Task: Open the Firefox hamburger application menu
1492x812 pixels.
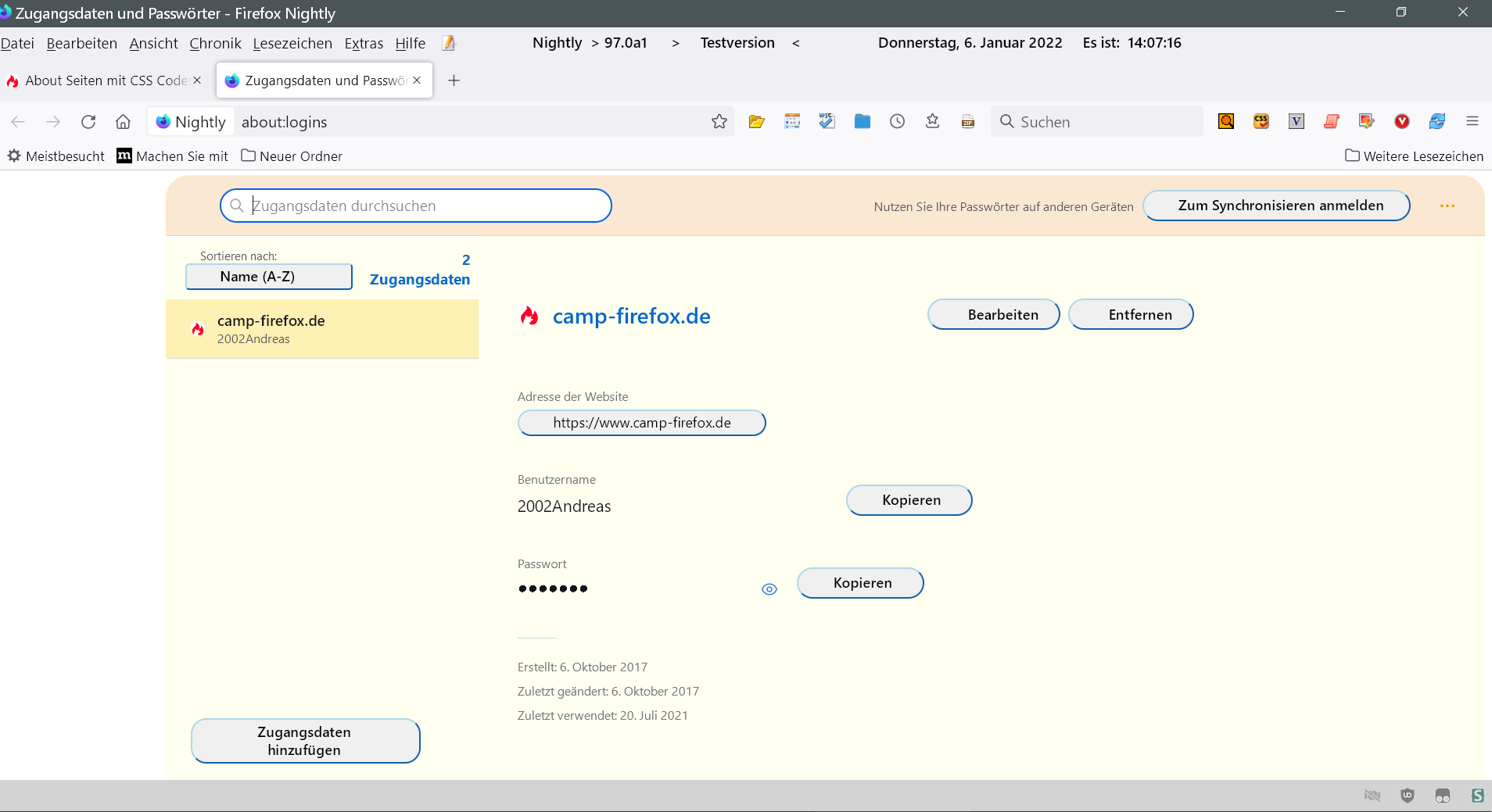Action: click(1472, 121)
